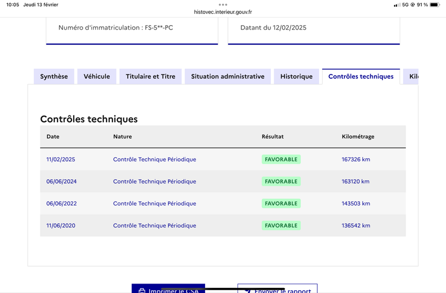Tap the cellular signal bars icon

point(397,5)
